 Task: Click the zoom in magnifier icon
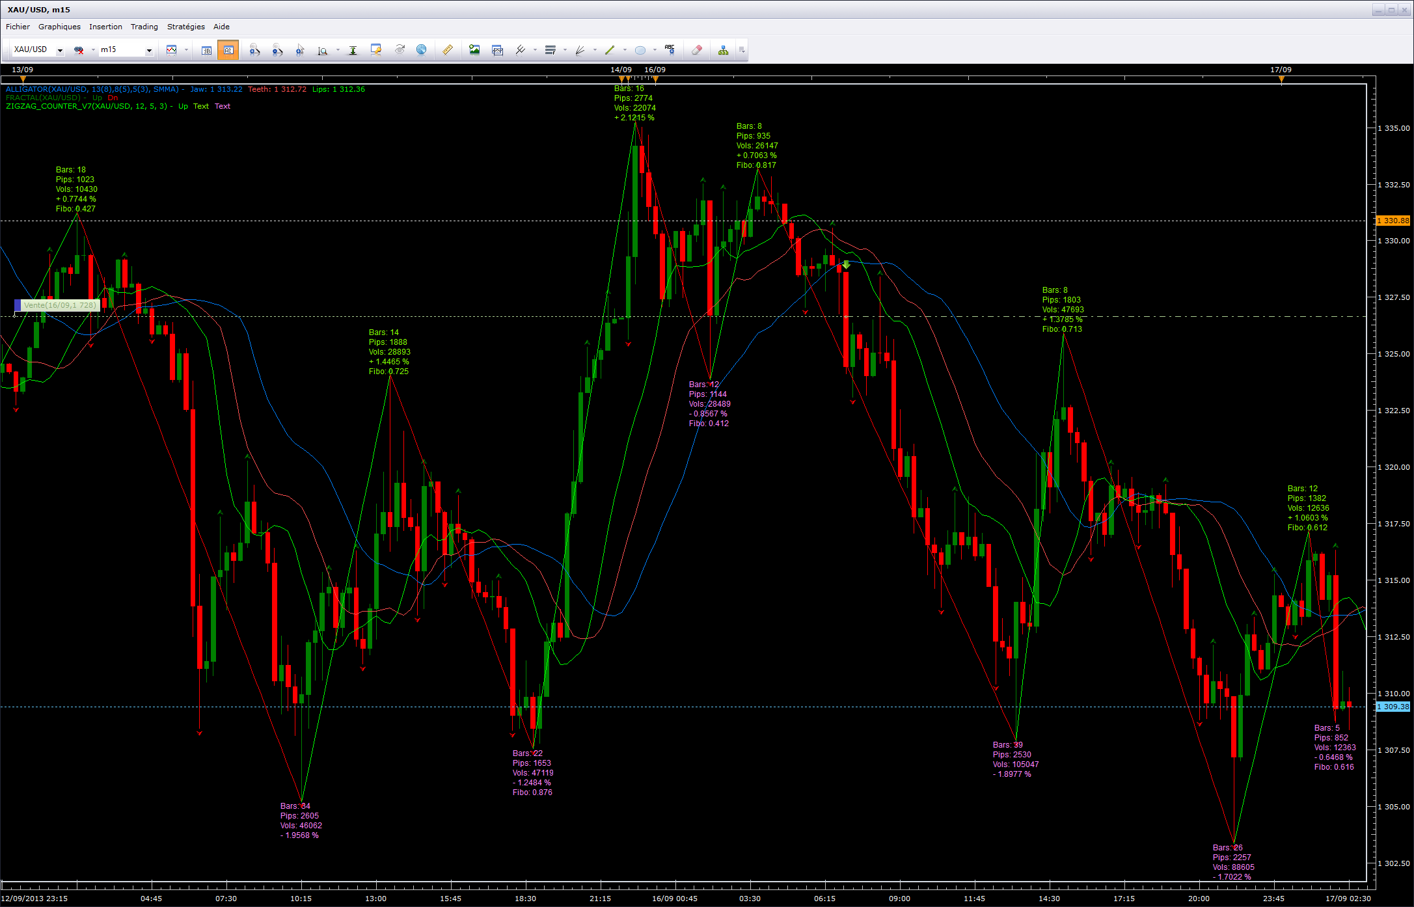tap(254, 50)
